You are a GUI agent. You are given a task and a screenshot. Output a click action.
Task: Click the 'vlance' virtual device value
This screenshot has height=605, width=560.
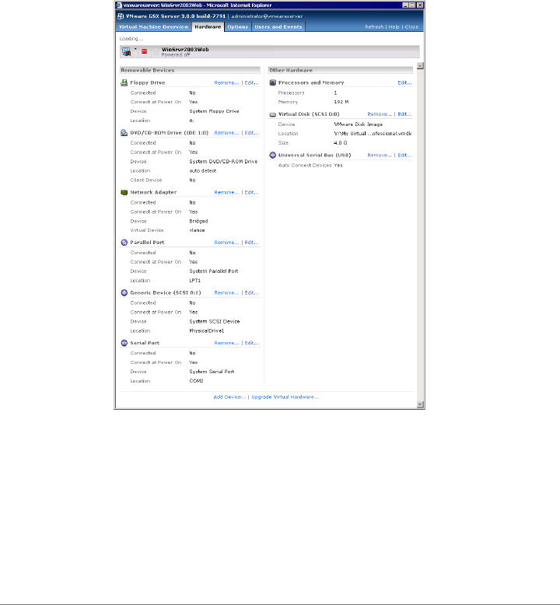point(197,230)
